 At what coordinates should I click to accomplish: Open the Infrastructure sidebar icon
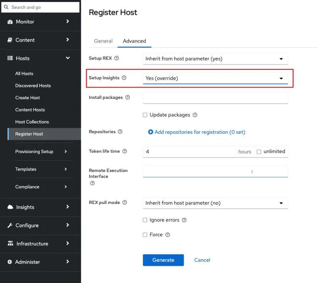tap(10, 244)
